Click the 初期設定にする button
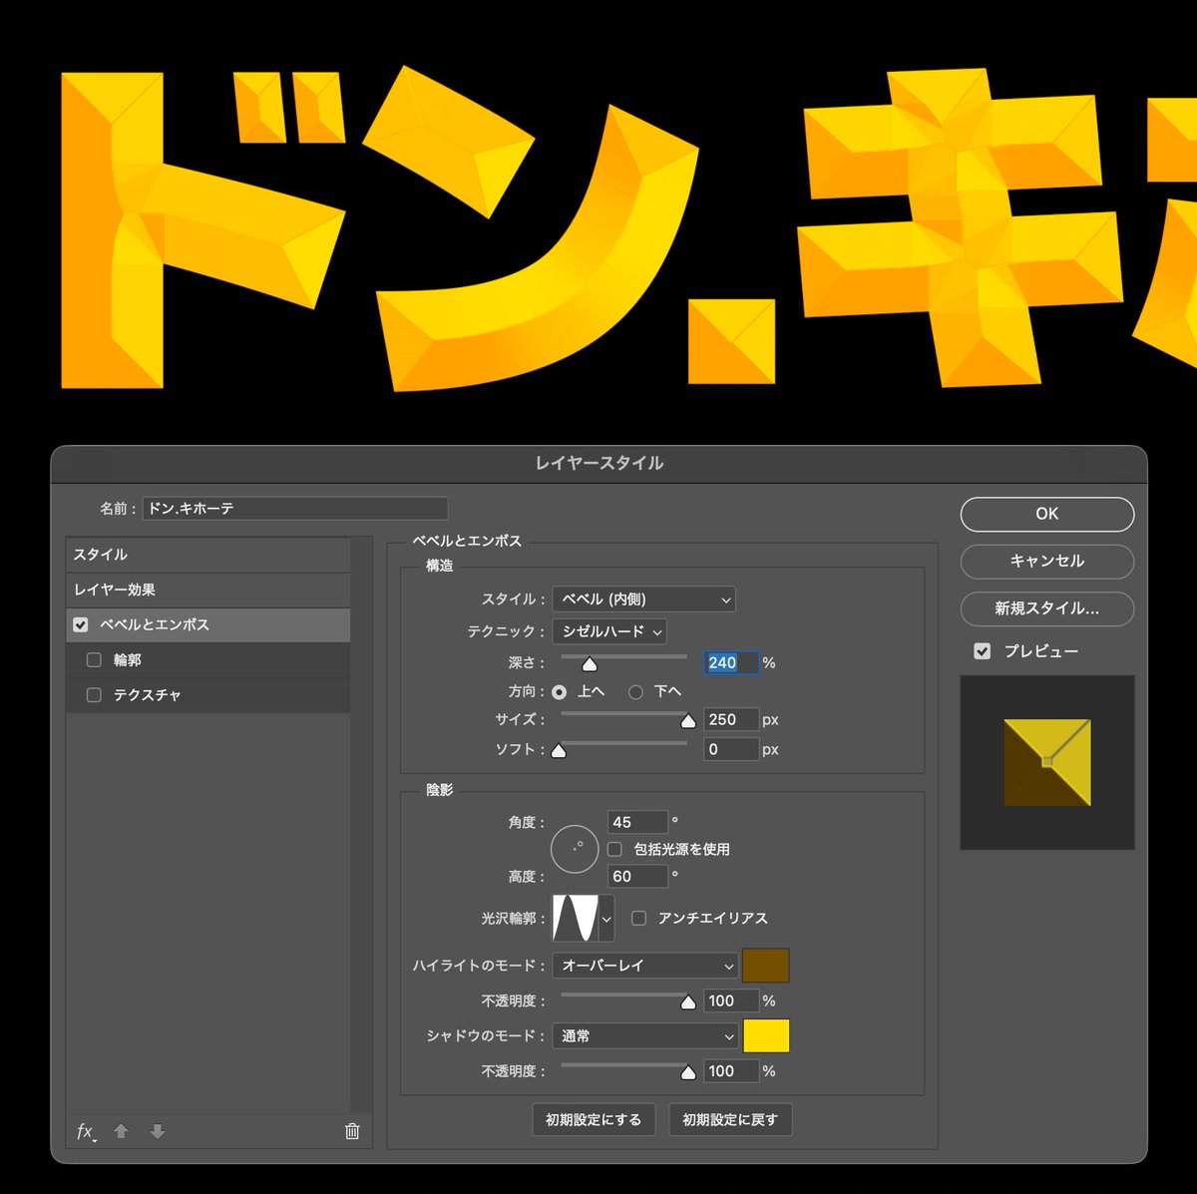 click(x=594, y=1120)
